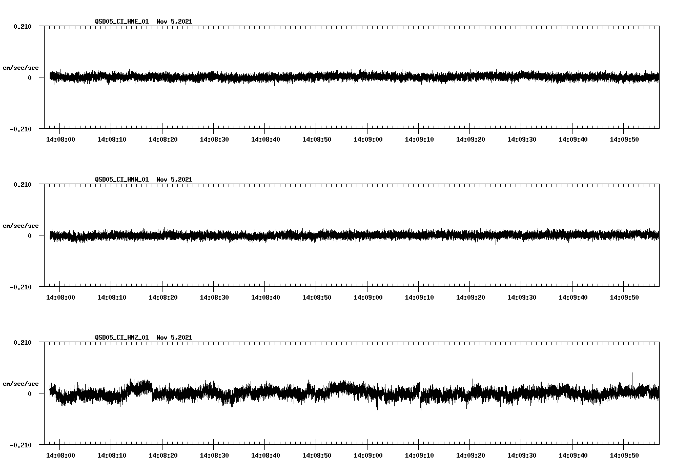Pick 14:08:40 on the HNZ time axis
Viewport: 696px width, 474px height.
coord(265,456)
